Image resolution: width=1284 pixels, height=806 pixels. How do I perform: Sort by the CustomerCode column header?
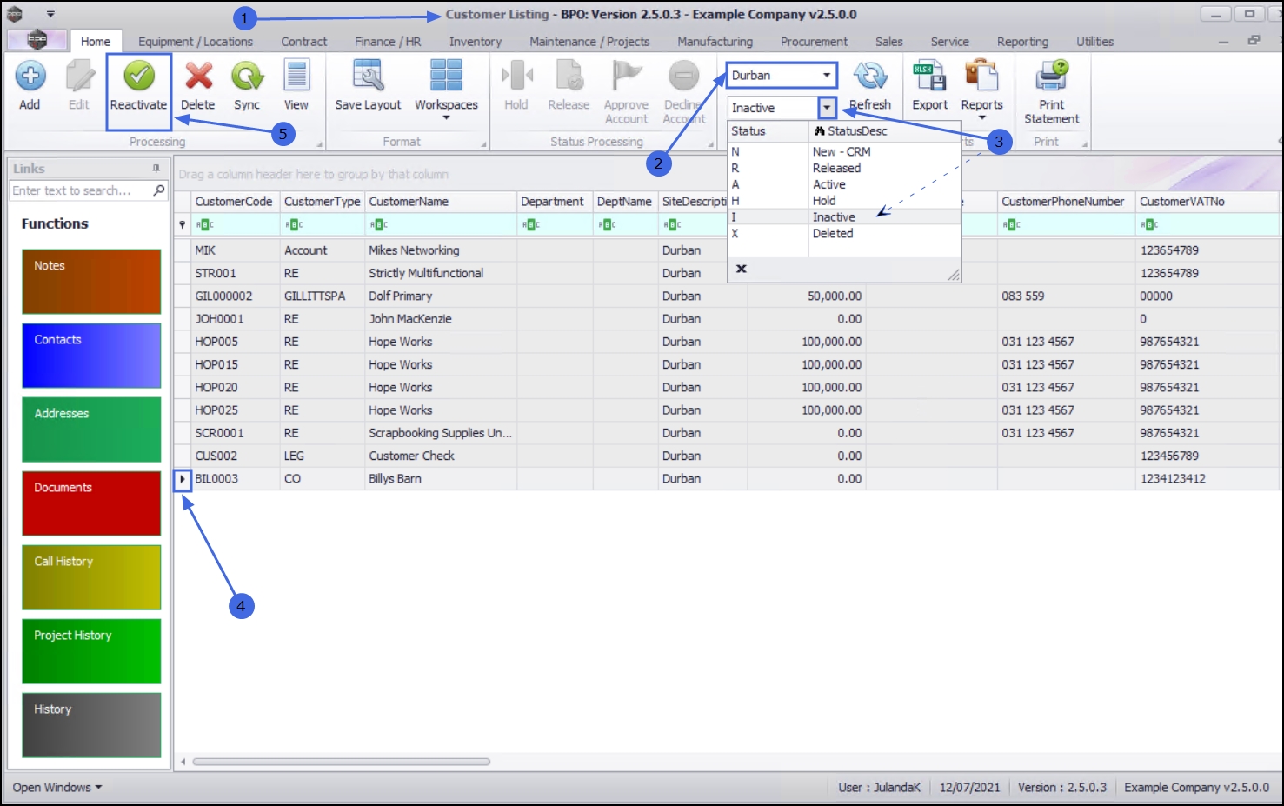coord(234,202)
